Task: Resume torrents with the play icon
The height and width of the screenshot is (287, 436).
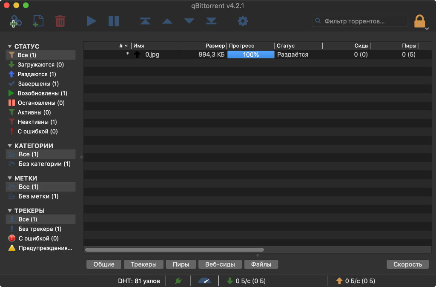Action: click(x=92, y=21)
